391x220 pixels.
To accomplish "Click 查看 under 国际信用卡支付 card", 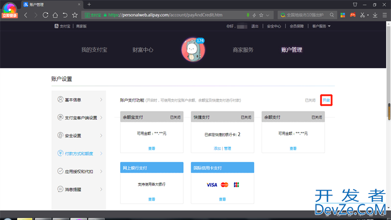I will point(222,199).
